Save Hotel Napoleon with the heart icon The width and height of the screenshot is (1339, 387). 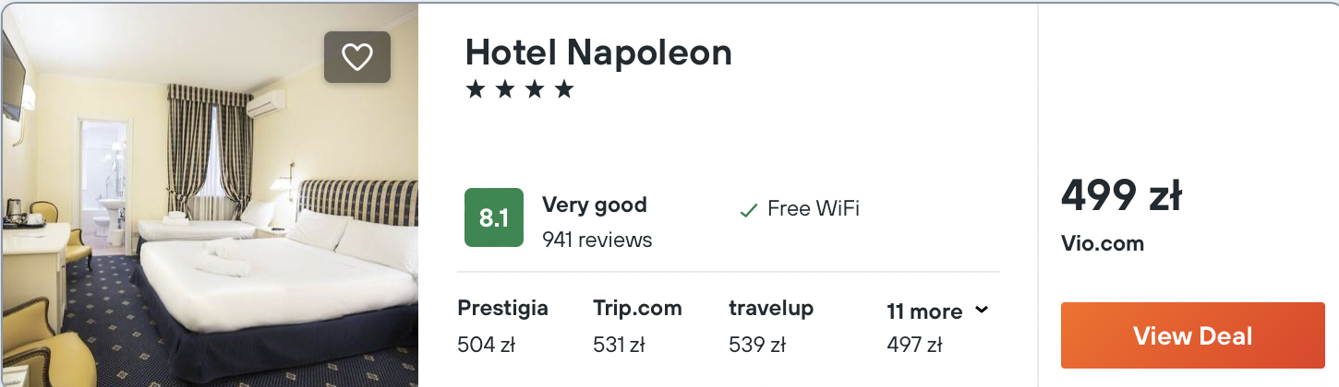pyautogui.click(x=356, y=58)
